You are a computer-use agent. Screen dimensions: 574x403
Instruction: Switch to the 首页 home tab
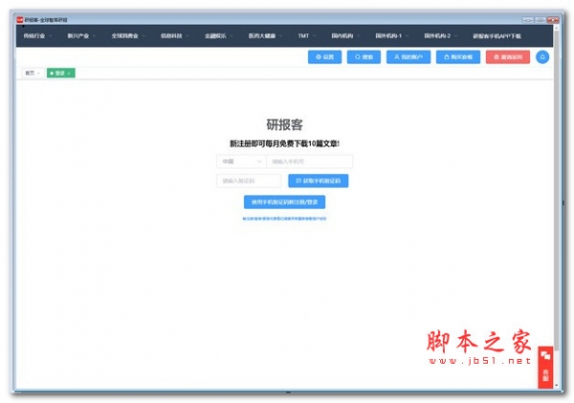33,73
